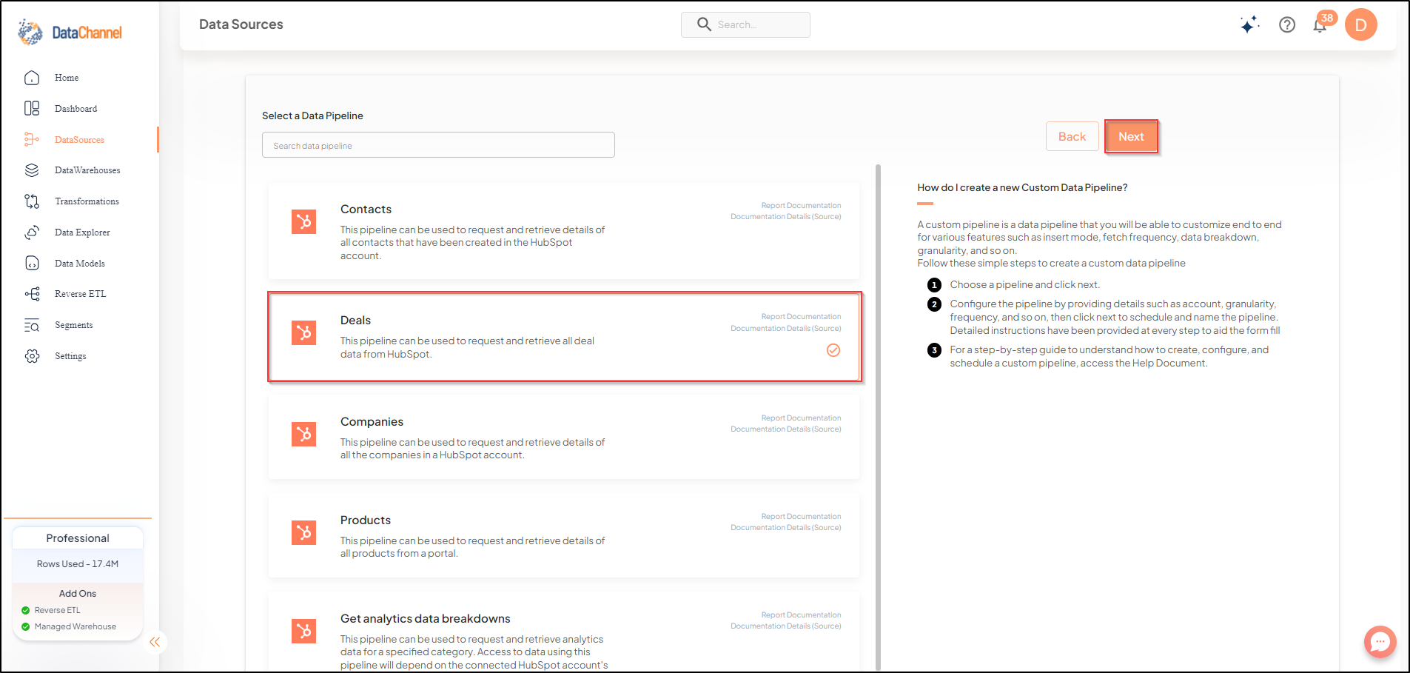Go to Settings menu item
This screenshot has width=1410, height=673.
70,356
